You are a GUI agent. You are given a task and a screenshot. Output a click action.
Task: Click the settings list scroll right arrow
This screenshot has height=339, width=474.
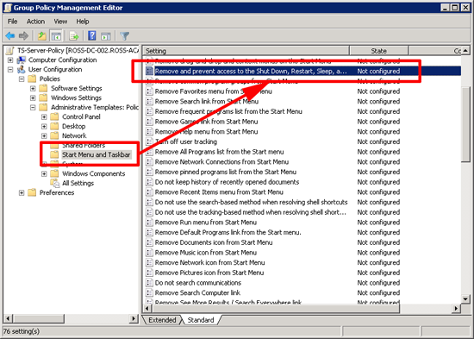tap(456, 309)
